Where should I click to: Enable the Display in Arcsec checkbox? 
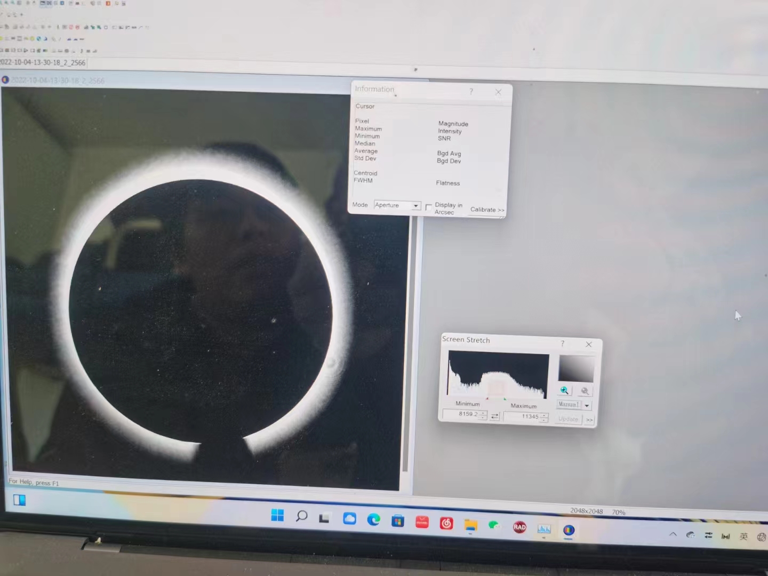(428, 207)
